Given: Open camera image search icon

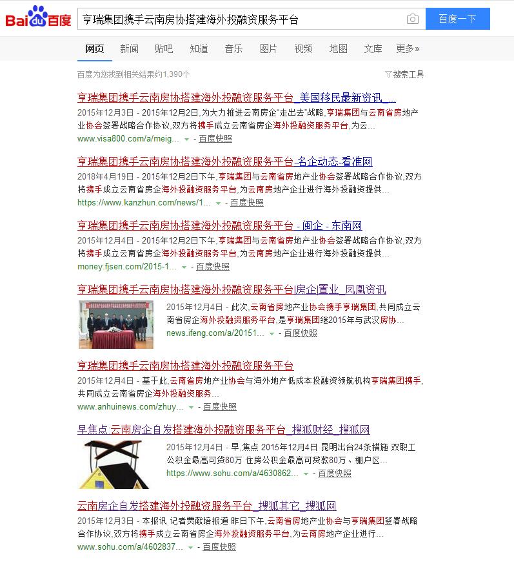Looking at the screenshot, I should (x=412, y=19).
